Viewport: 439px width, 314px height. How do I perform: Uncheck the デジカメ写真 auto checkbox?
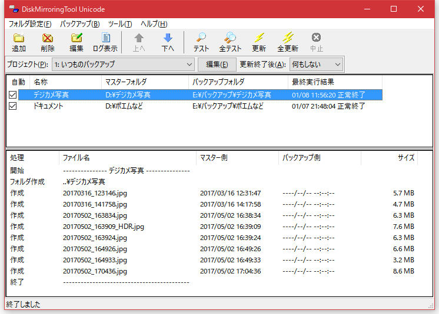13,94
